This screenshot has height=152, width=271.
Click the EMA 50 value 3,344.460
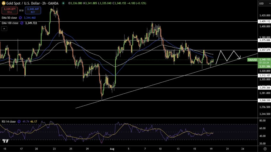click(30, 18)
